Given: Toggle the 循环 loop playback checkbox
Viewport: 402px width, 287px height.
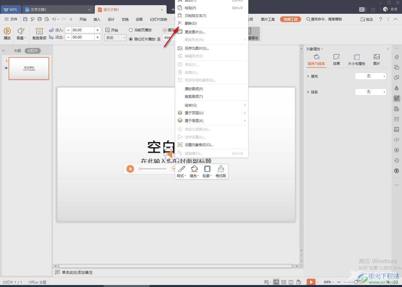Looking at the screenshot, I should click(x=165, y=30).
